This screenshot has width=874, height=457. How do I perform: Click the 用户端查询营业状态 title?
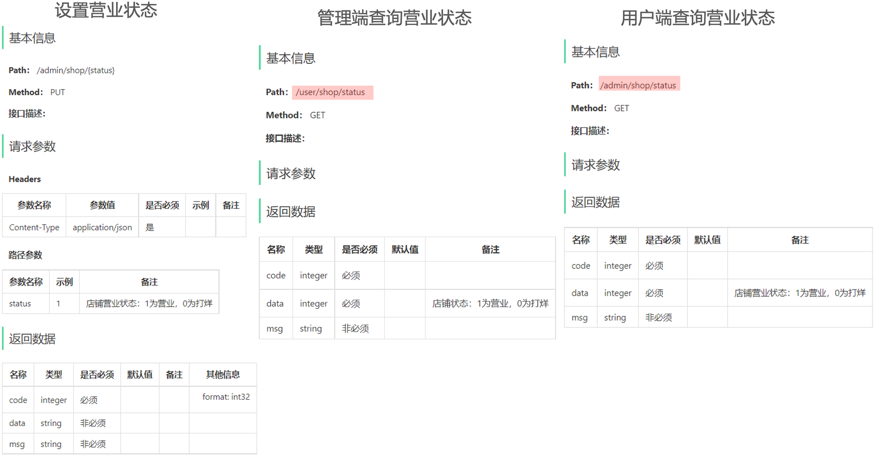tap(698, 18)
